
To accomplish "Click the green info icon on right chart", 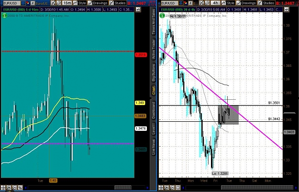I will tap(162, 16).
